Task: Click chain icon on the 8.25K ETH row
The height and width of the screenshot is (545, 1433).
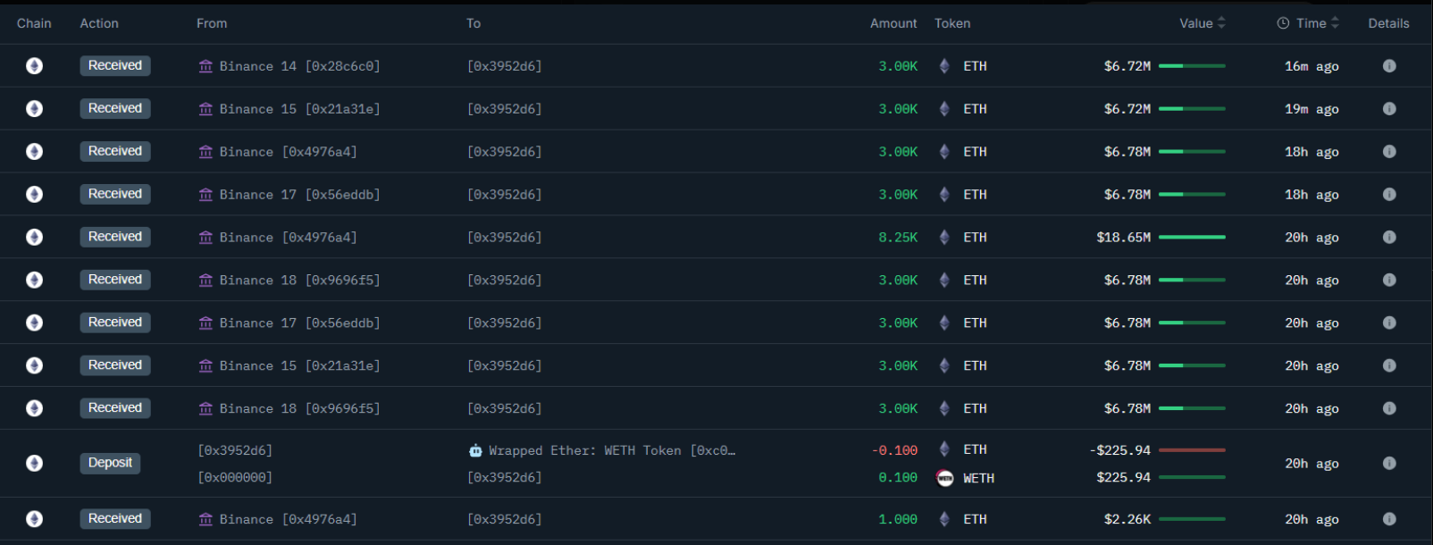Action: point(34,238)
